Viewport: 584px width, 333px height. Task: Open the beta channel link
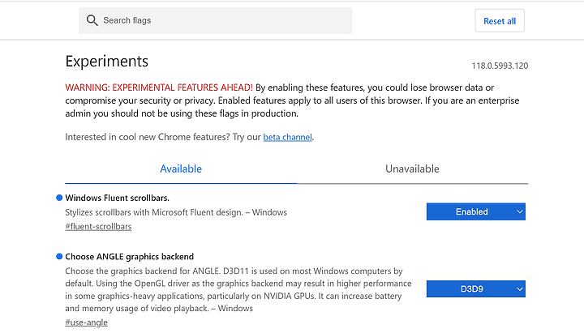tap(287, 137)
